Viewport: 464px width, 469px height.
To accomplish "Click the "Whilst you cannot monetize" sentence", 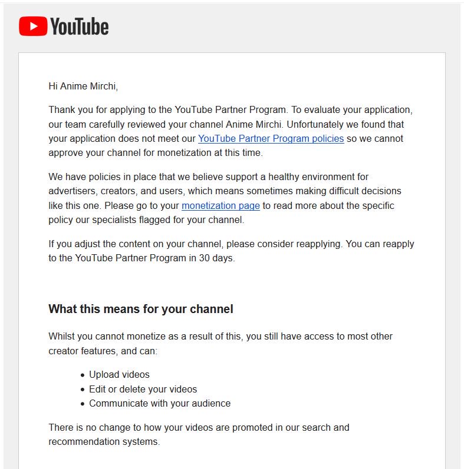I will (221, 344).
